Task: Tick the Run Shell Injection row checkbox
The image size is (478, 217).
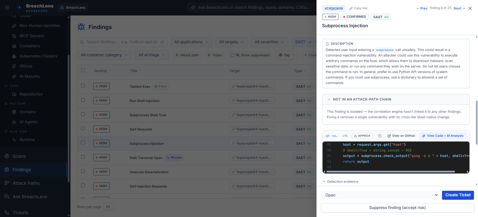Action: click(83, 100)
